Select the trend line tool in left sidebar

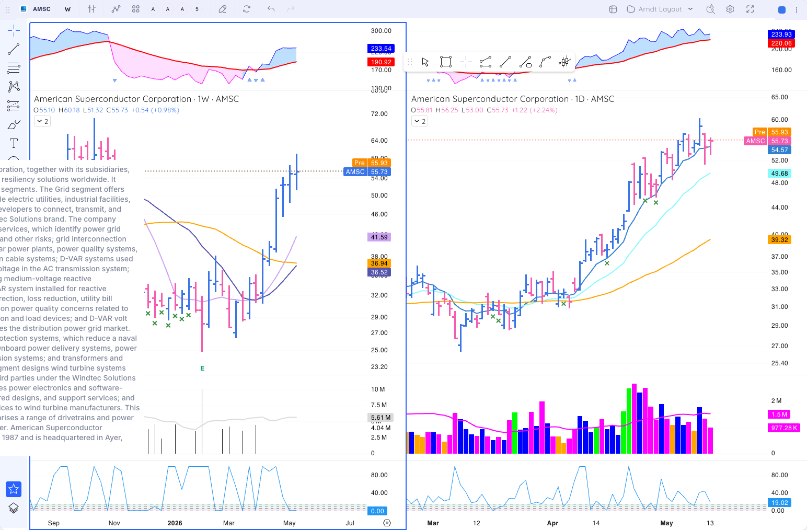(x=14, y=49)
